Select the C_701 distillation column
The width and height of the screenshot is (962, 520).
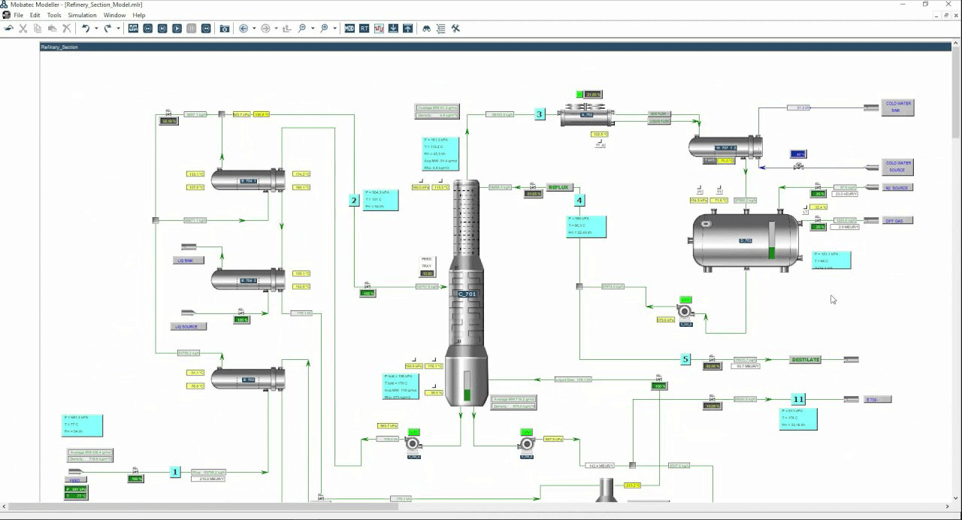tap(467, 294)
